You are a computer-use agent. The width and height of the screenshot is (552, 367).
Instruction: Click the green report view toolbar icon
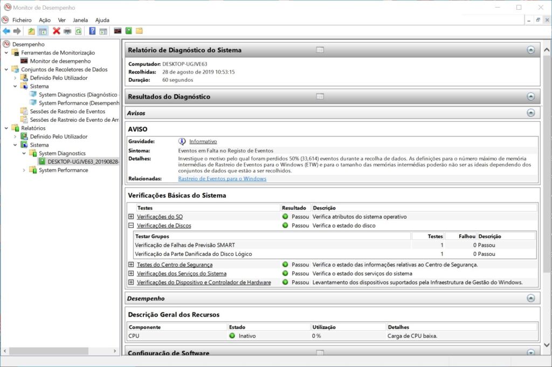pos(128,31)
